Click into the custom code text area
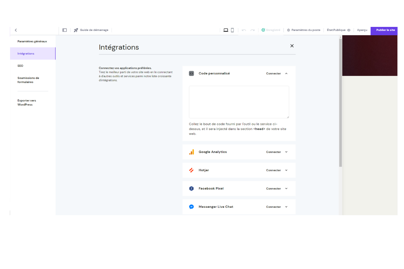Viewport: 404px width, 269px height. point(239,102)
